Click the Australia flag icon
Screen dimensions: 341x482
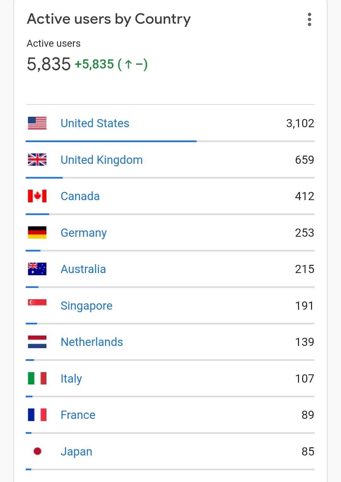pos(37,269)
